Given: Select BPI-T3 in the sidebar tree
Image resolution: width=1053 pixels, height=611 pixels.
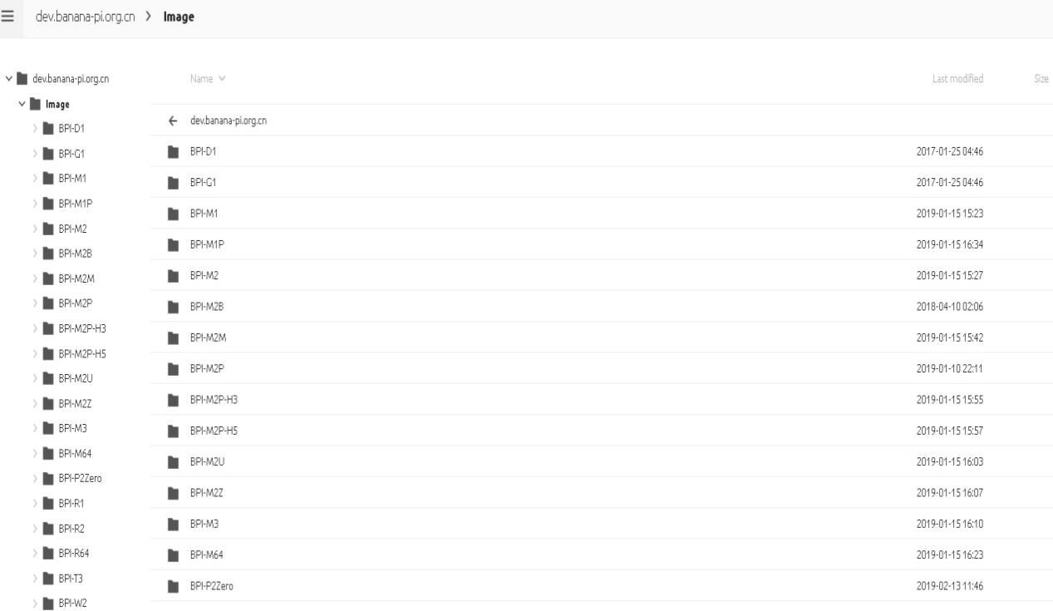Looking at the screenshot, I should (x=71, y=579).
